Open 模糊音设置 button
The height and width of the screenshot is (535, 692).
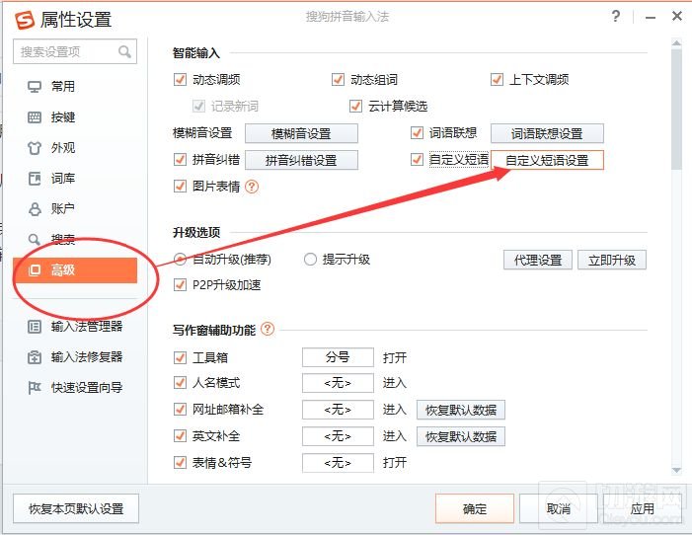(301, 133)
